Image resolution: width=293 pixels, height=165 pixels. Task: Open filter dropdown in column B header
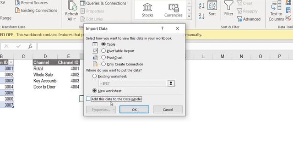tap(11, 62)
